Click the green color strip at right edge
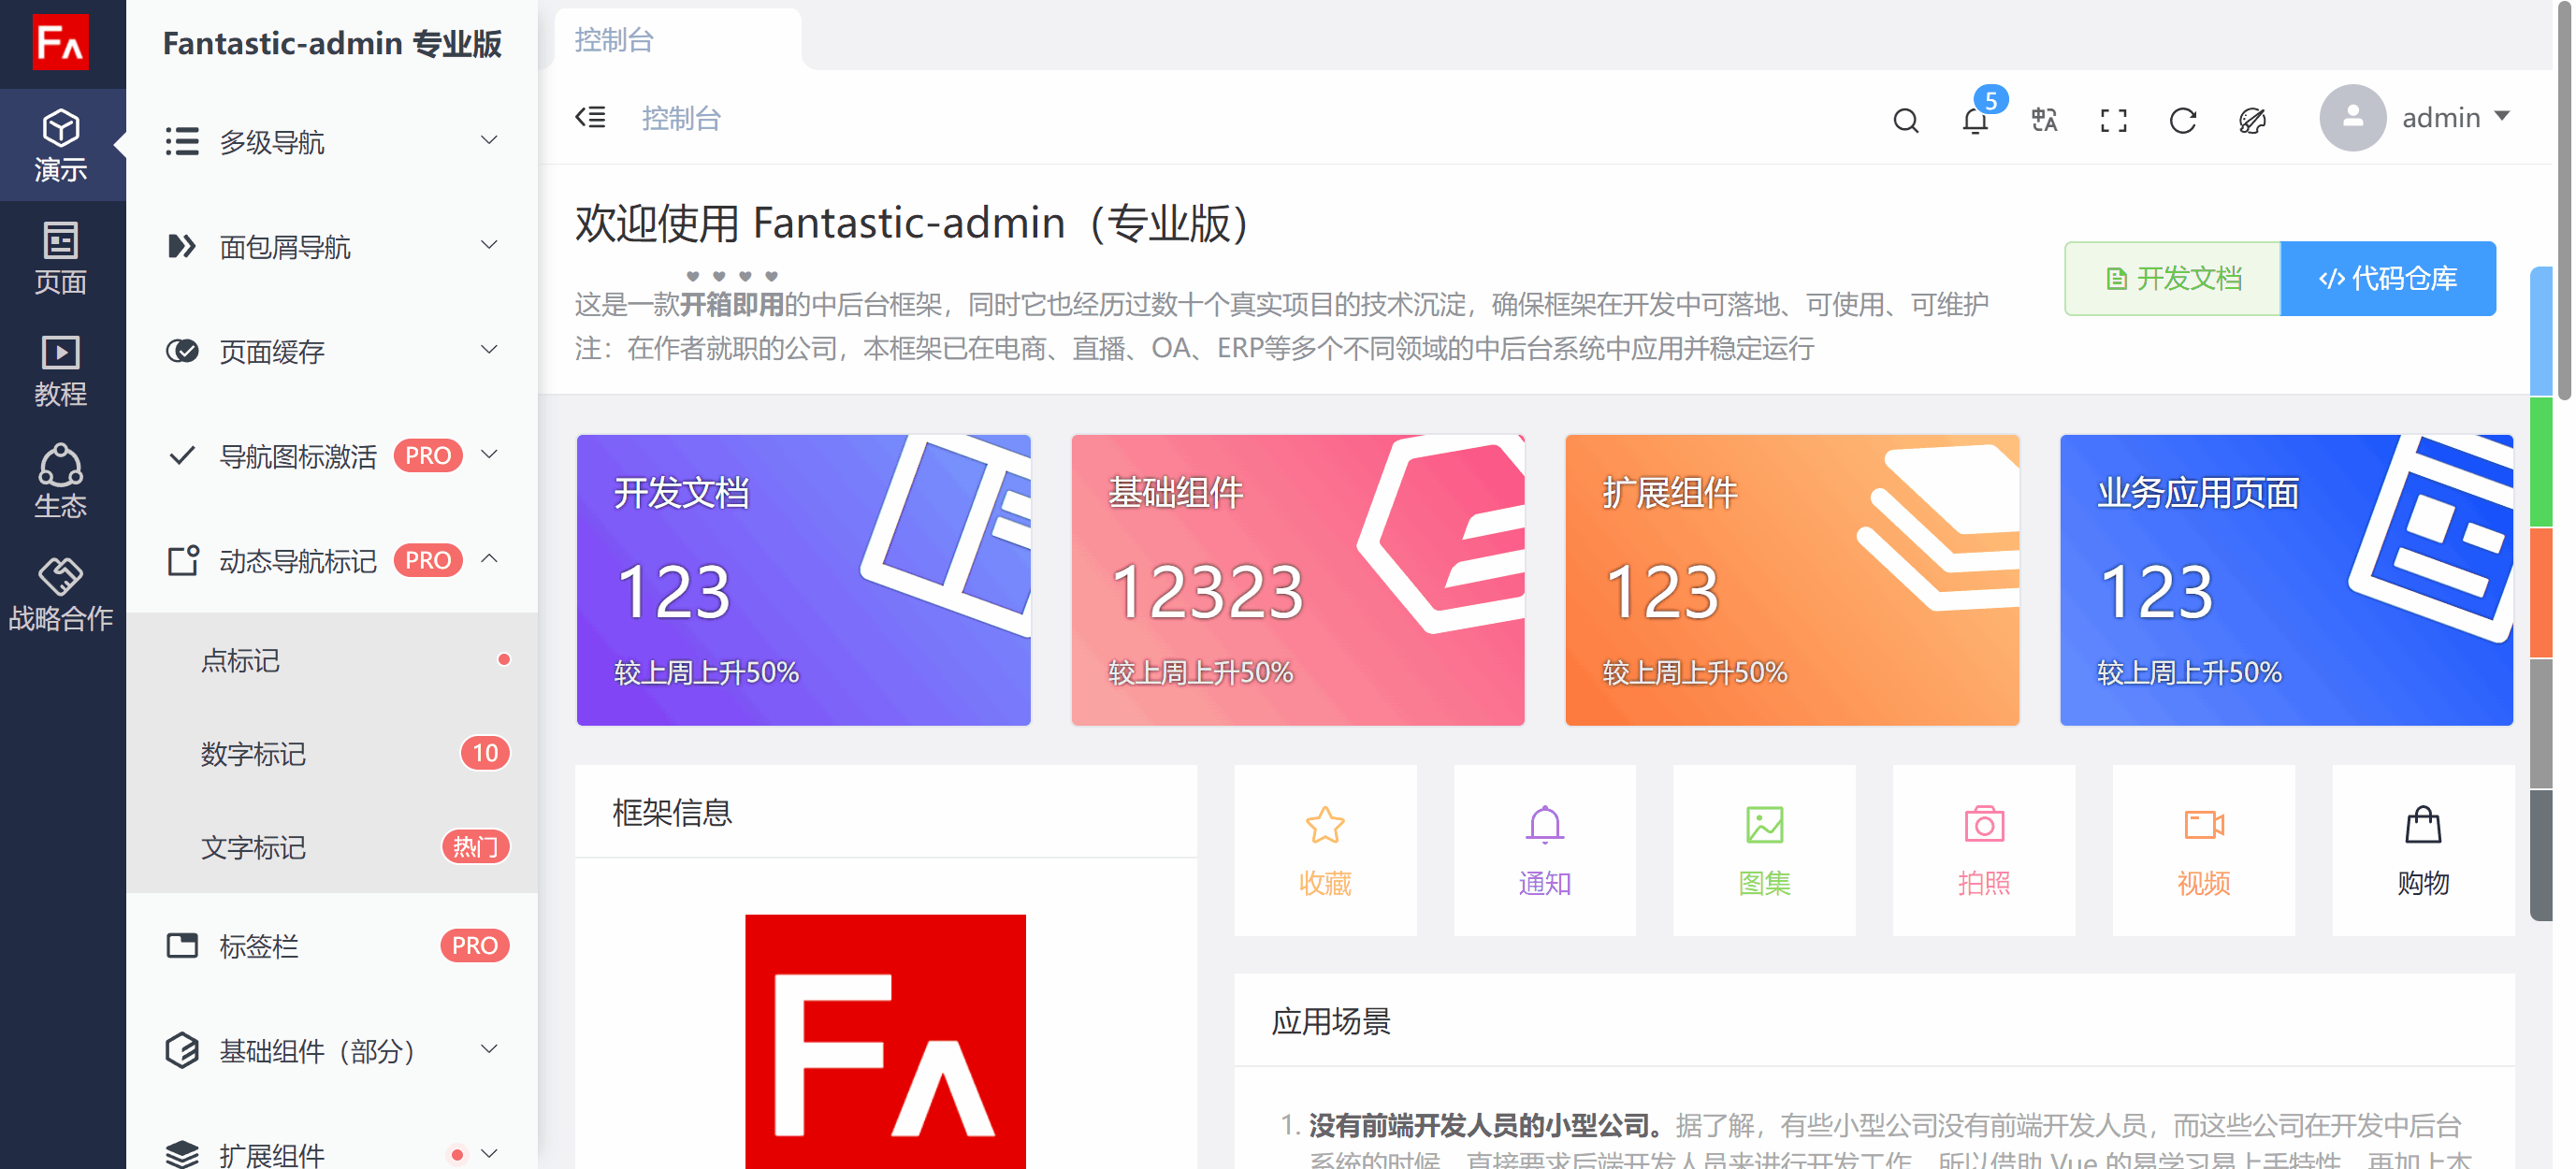 tap(2541, 461)
